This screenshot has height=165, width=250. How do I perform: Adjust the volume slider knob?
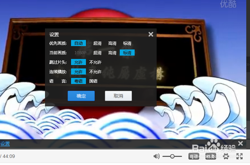click(x=172, y=156)
